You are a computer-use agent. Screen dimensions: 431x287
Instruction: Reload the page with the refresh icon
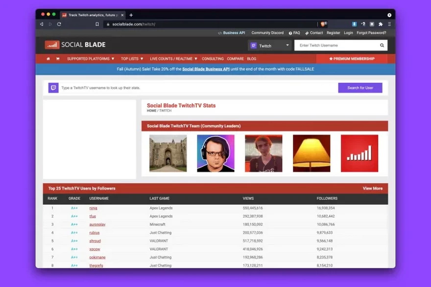pyautogui.click(x=59, y=24)
